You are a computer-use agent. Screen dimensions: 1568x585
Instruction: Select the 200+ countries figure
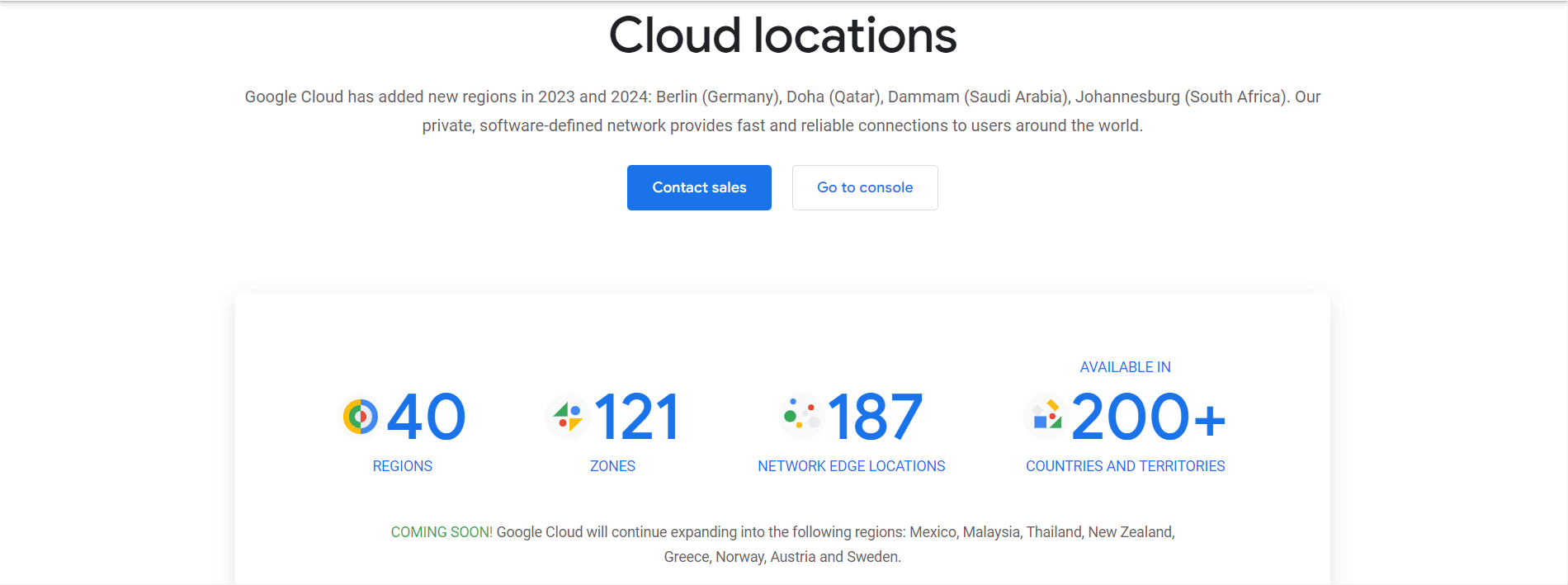1149,417
